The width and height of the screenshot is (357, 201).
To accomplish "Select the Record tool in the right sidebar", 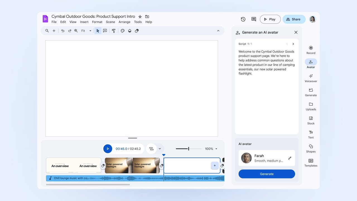I will (x=311, y=49).
